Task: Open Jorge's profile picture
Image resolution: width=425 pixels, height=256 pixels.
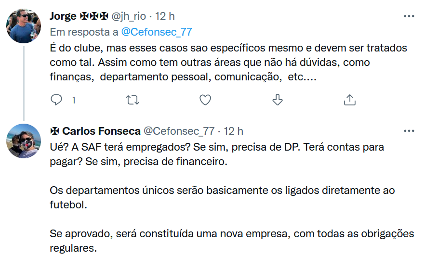Action: point(24,26)
